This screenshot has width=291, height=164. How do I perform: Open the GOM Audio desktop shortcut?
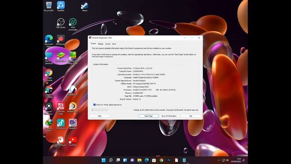click(x=60, y=124)
